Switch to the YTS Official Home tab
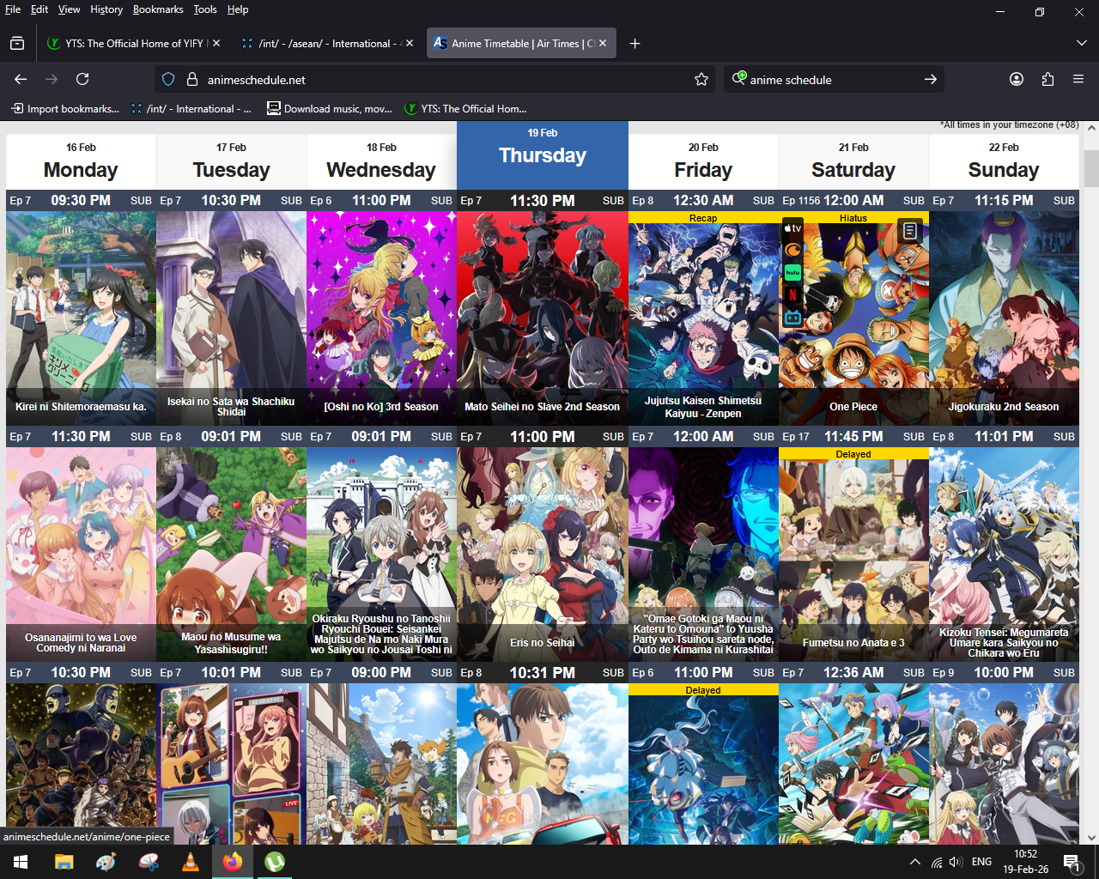Image resolution: width=1099 pixels, height=879 pixels. [133, 43]
